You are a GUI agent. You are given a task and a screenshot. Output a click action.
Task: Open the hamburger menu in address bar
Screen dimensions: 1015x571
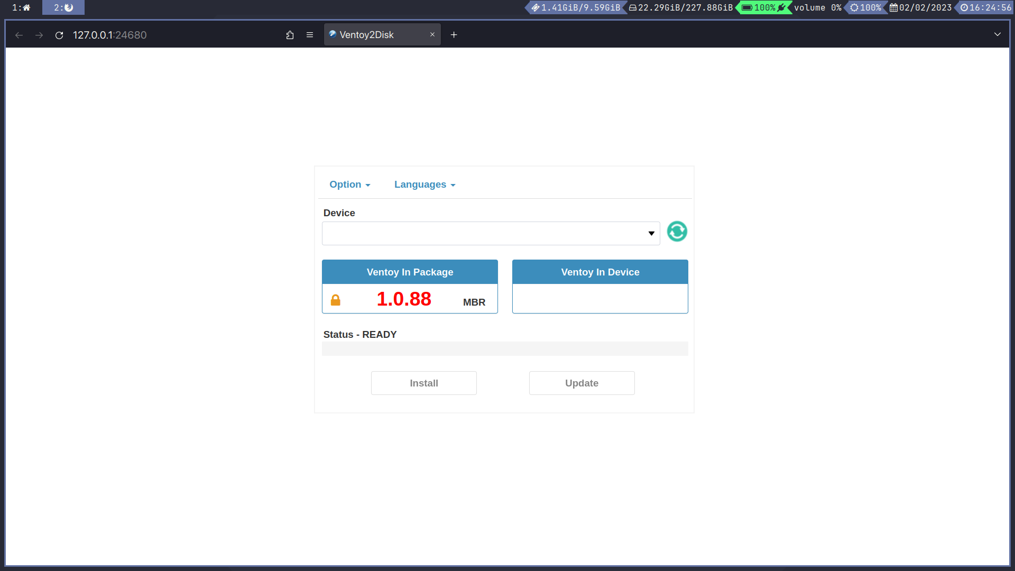310,35
